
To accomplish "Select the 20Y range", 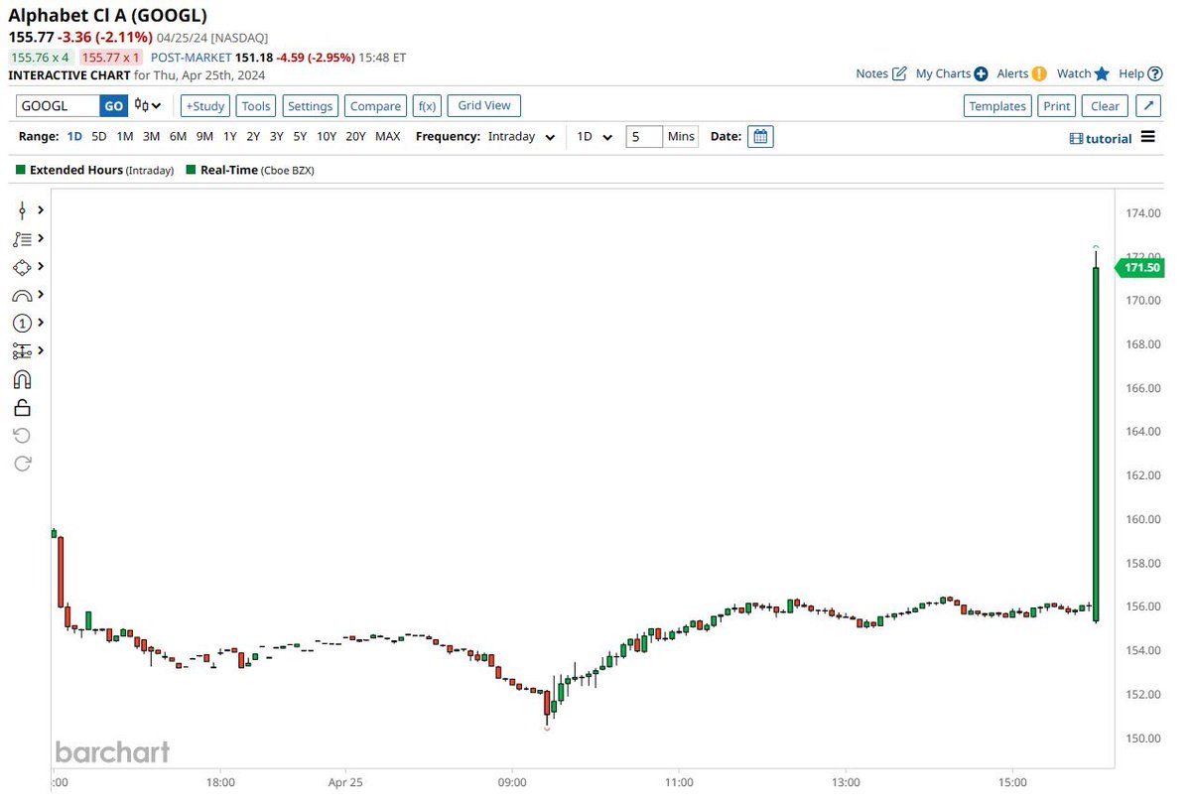I will 355,137.
